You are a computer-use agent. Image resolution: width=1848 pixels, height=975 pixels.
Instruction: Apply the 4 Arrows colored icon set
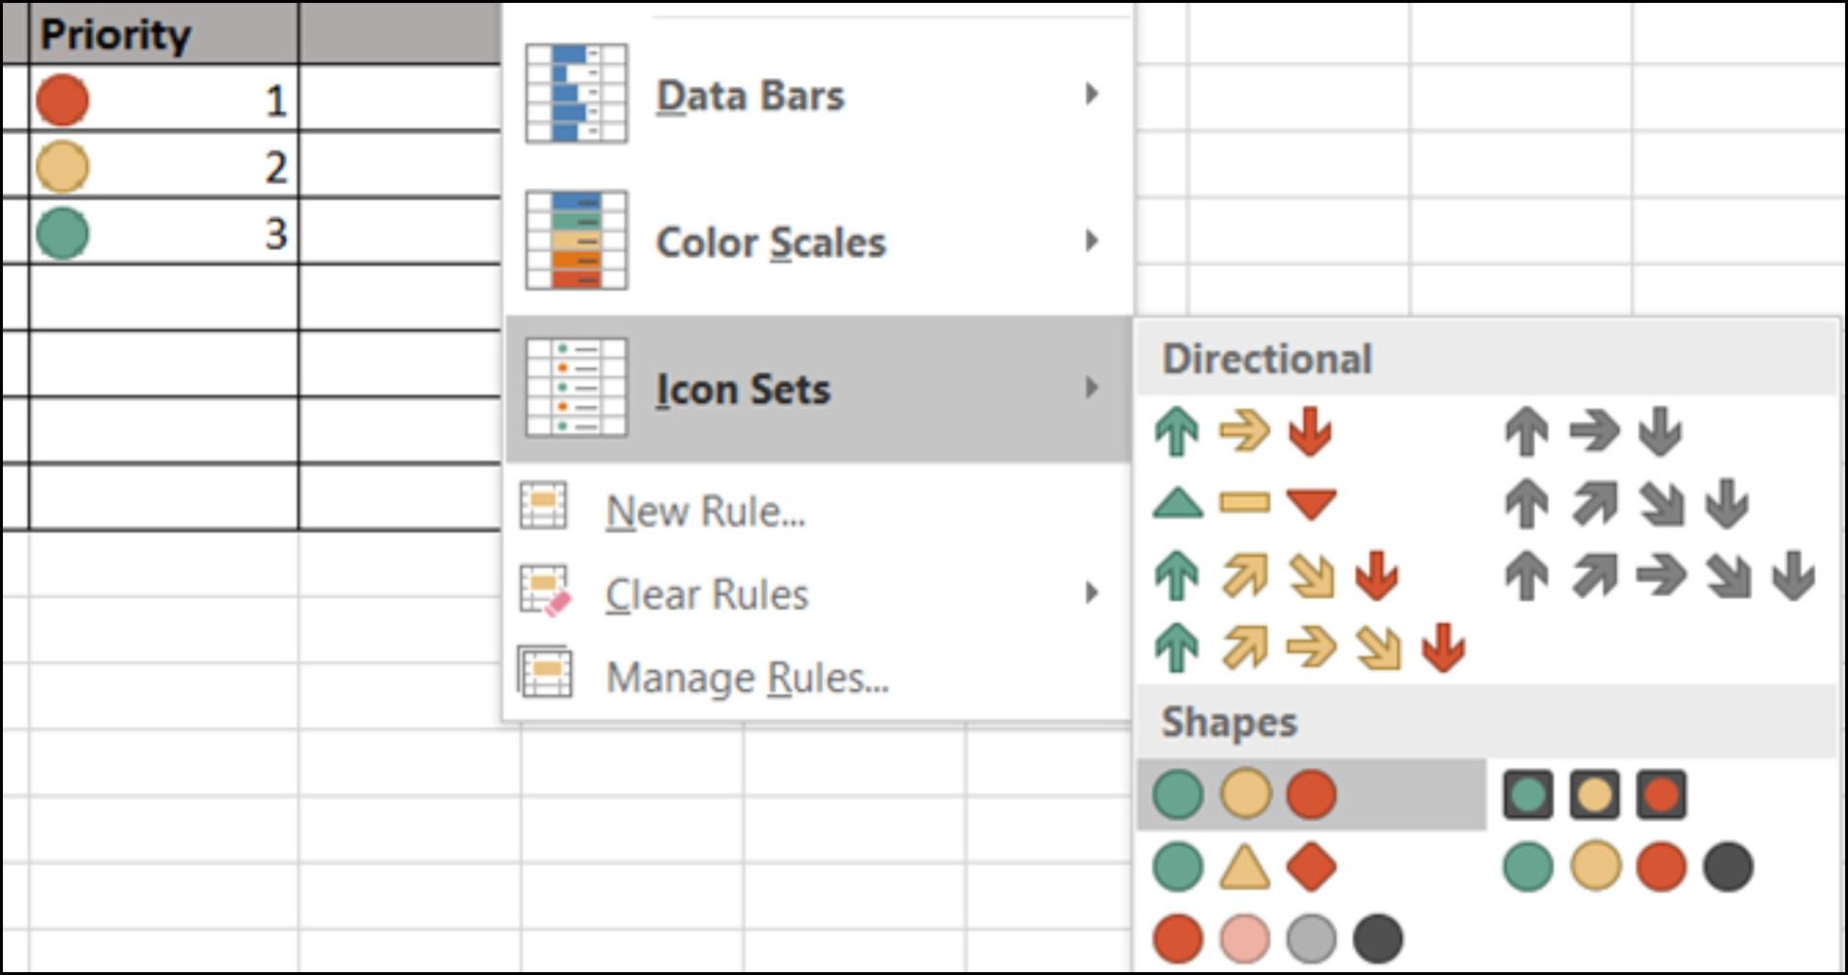(1276, 576)
